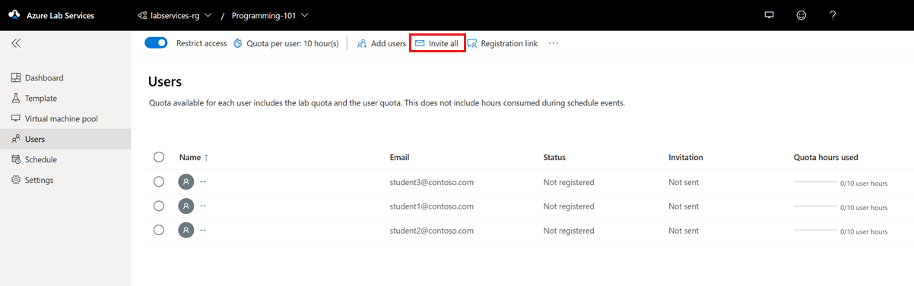Click the monitor icon in top bar

tap(769, 15)
